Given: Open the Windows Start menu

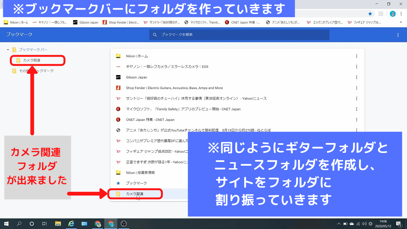Looking at the screenshot, I should point(6,224).
